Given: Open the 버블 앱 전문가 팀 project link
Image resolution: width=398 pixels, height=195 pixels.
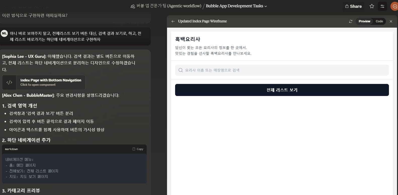Looking at the screenshot, I should (169, 6).
